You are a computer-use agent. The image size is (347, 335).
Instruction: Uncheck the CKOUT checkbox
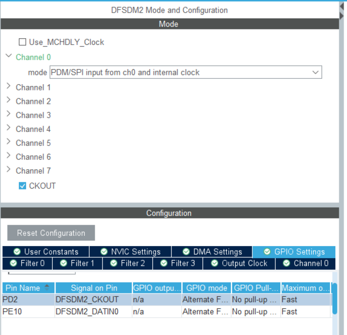[x=22, y=186]
